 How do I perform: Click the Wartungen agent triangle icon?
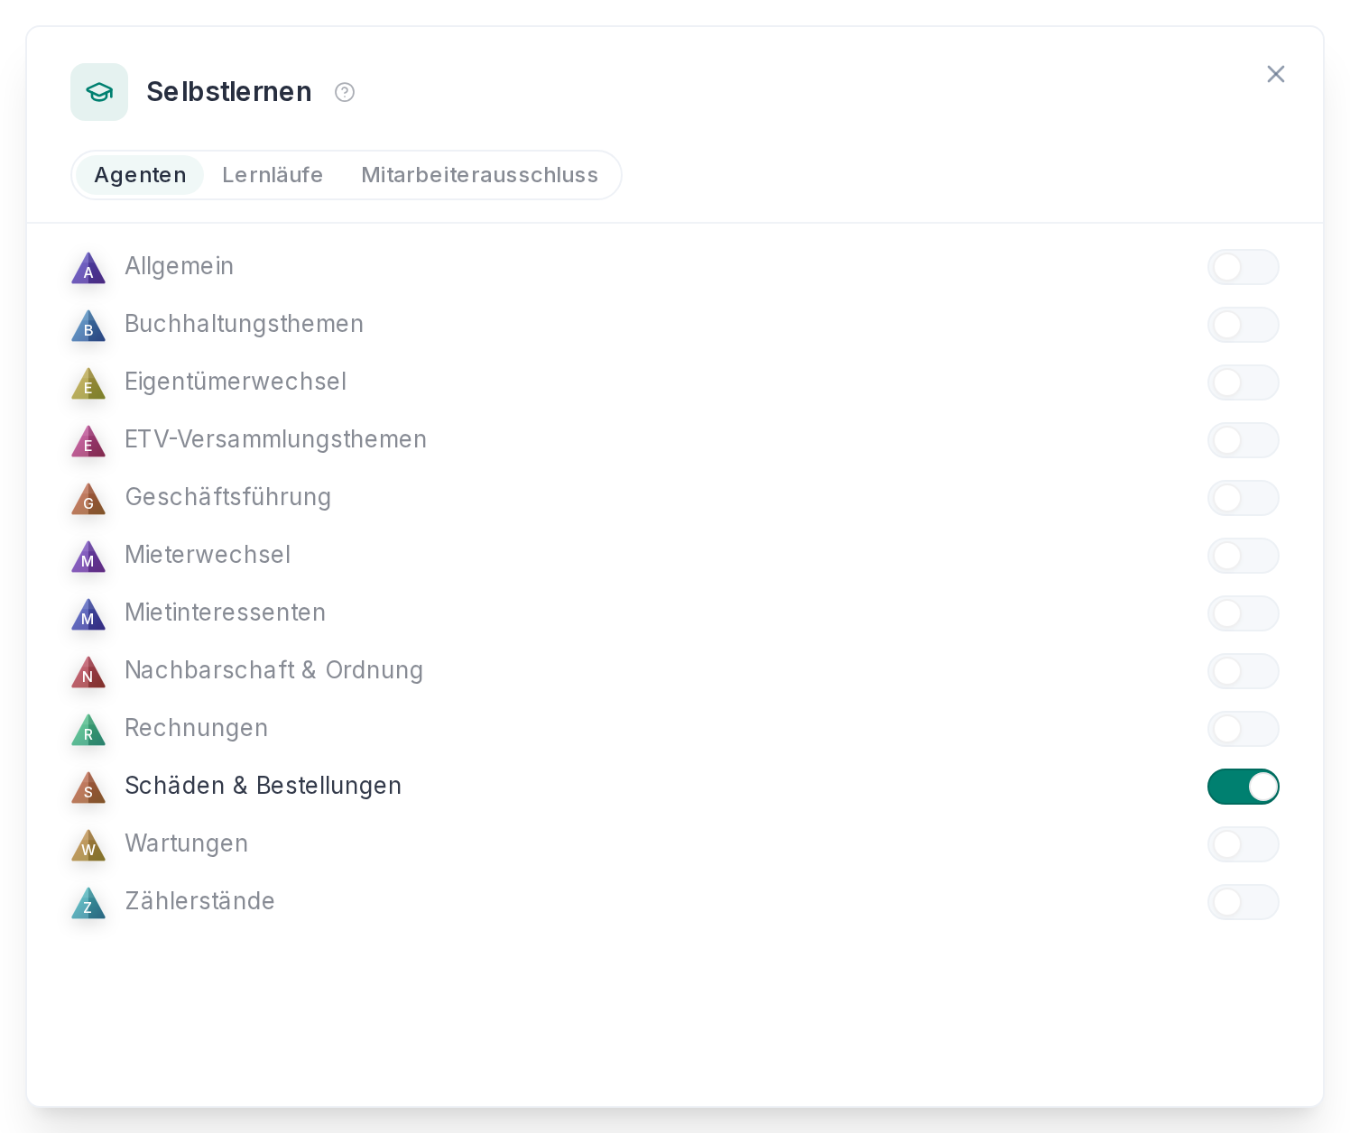[88, 845]
